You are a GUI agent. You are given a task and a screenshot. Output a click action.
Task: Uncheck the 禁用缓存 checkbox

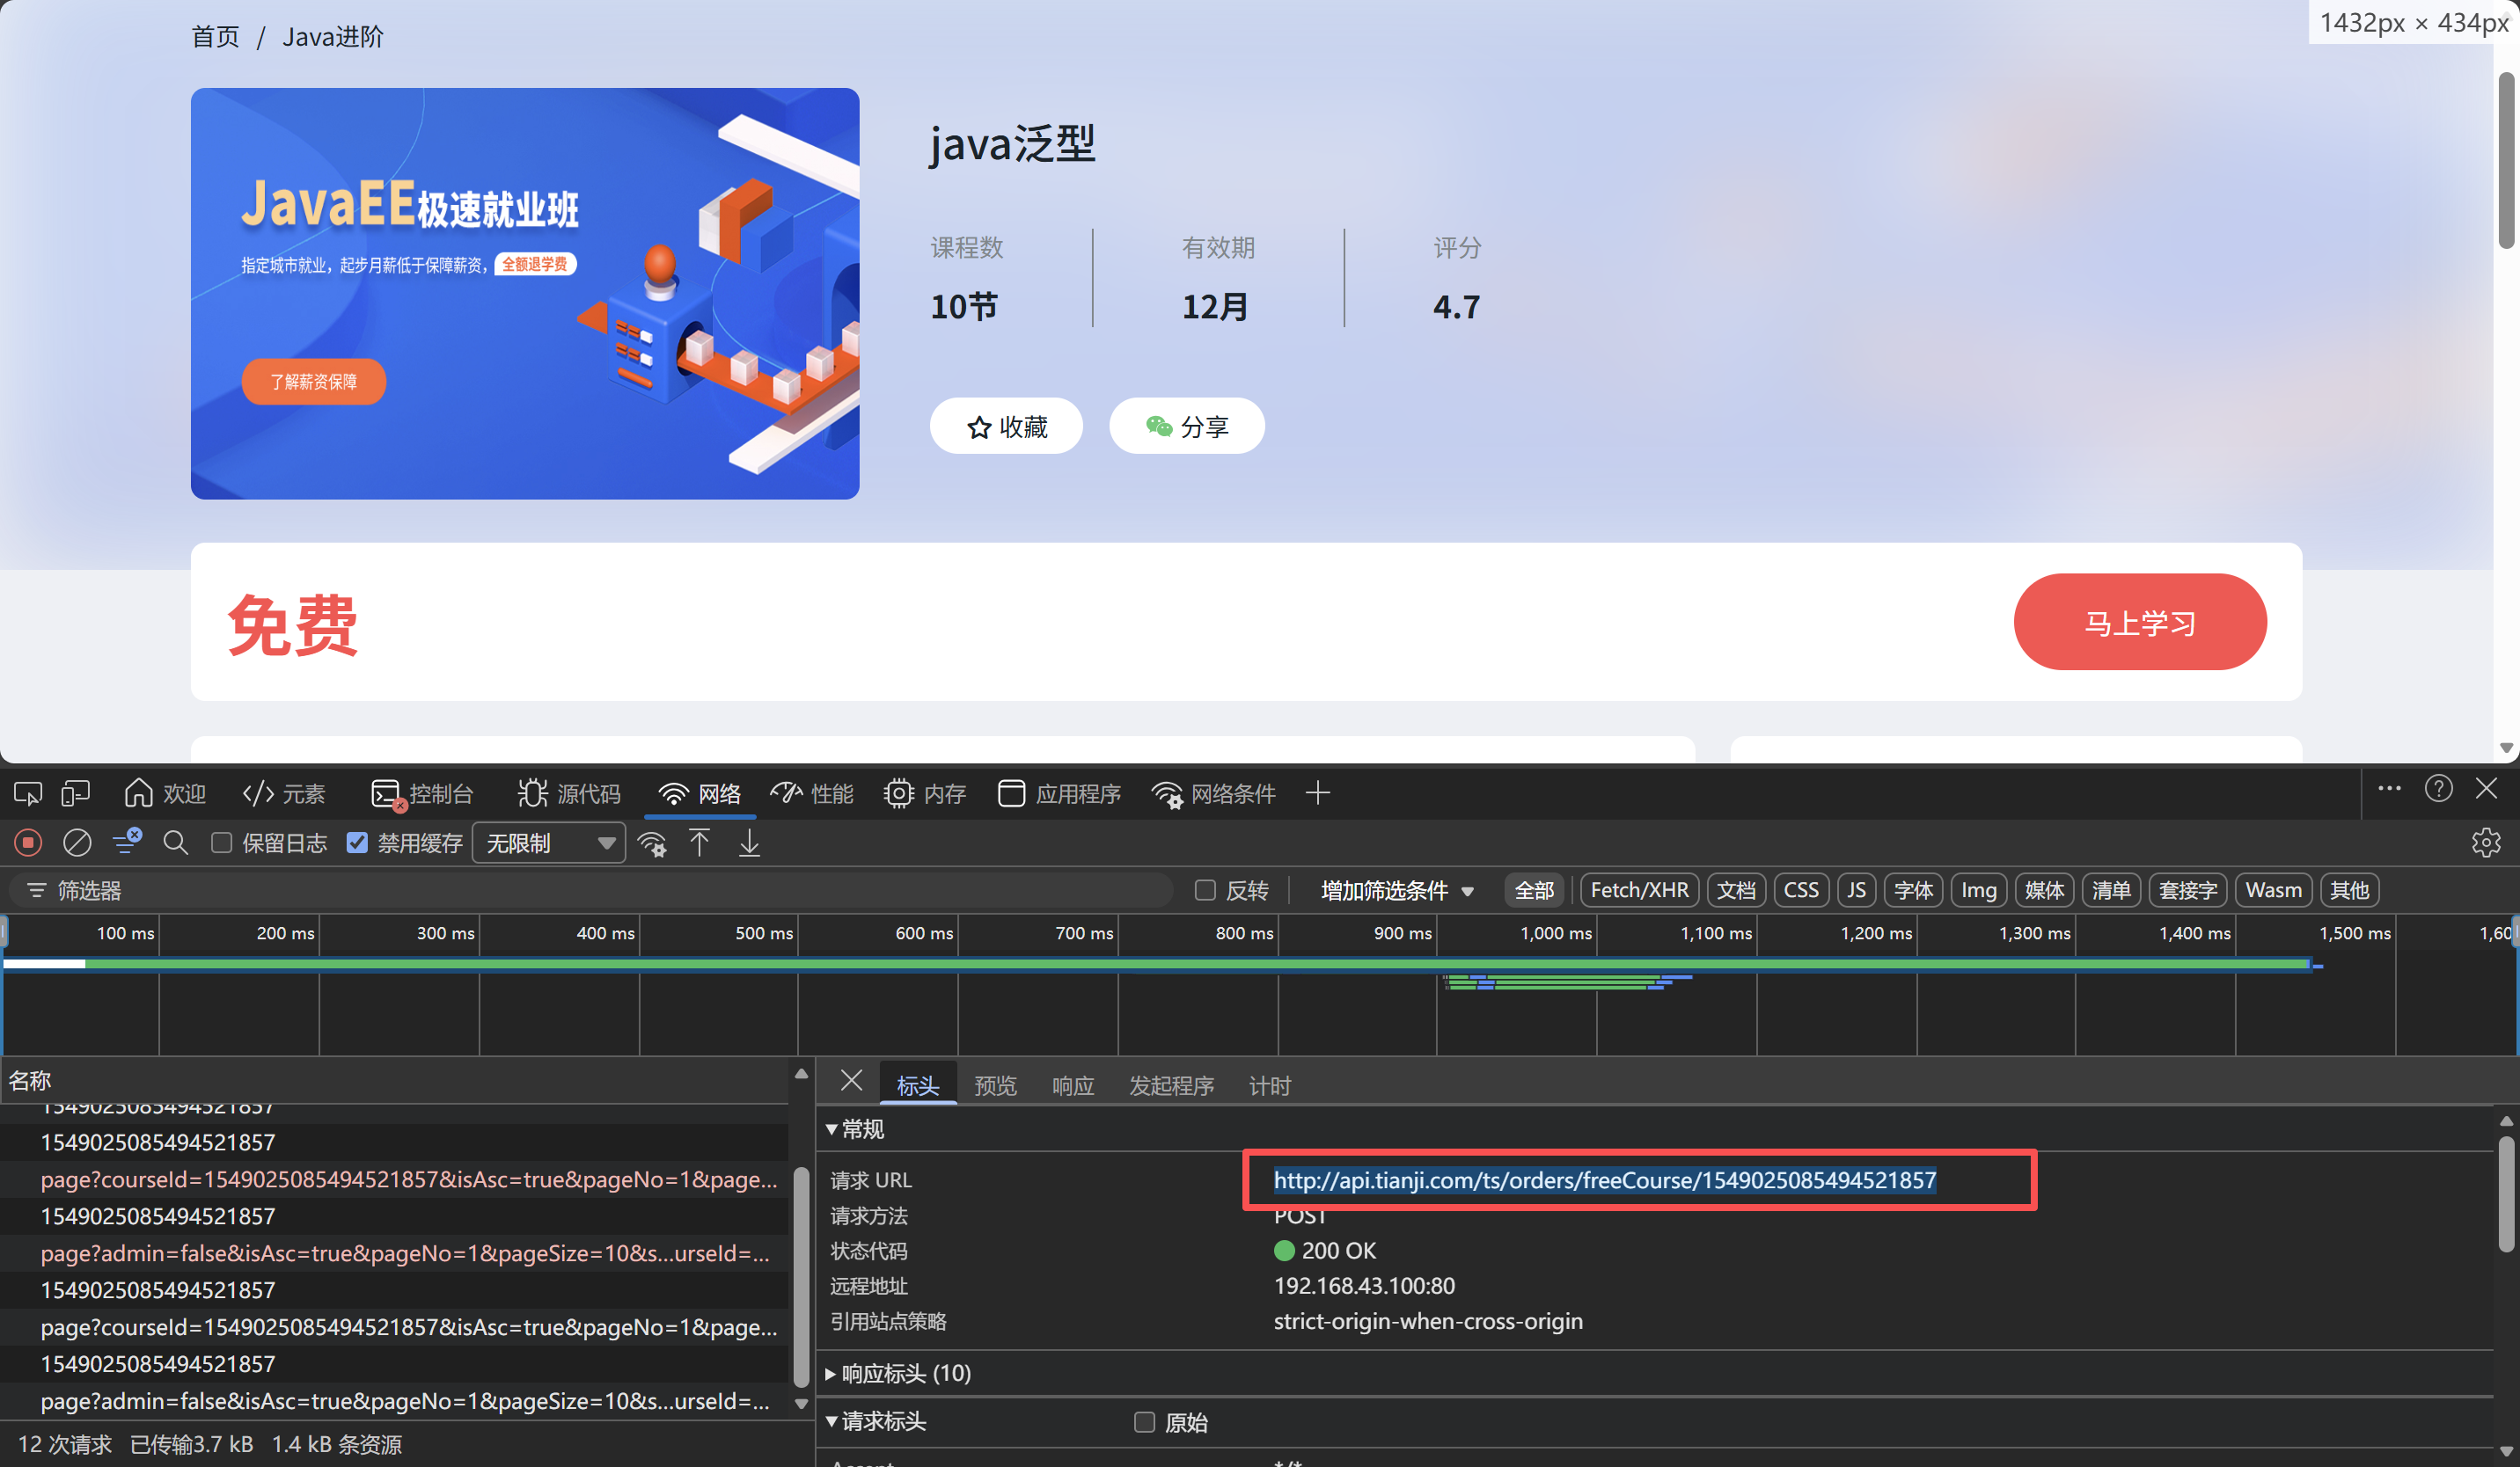tap(357, 843)
